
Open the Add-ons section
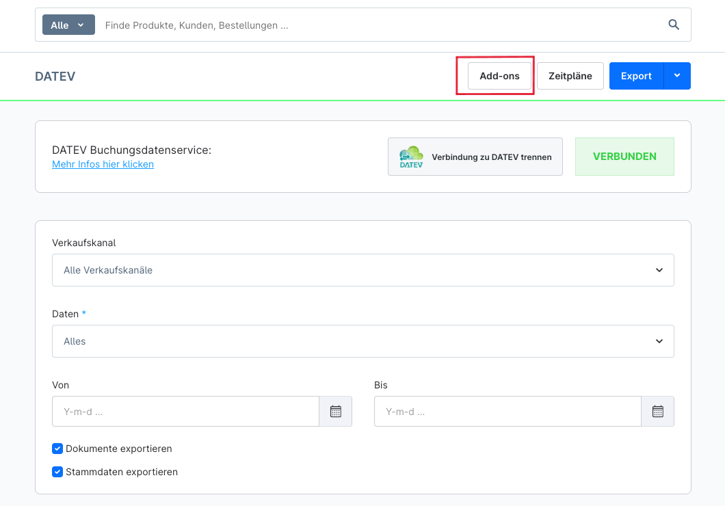coord(499,76)
